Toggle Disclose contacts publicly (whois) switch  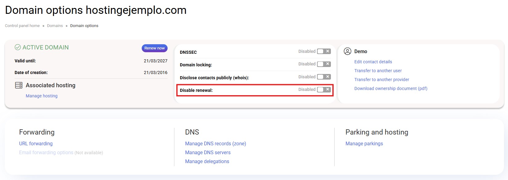click(x=324, y=77)
